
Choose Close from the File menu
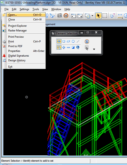pyautogui.click(x=26, y=20)
